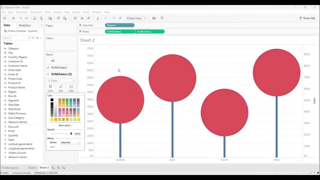Select the Country/Region field

point(17,57)
